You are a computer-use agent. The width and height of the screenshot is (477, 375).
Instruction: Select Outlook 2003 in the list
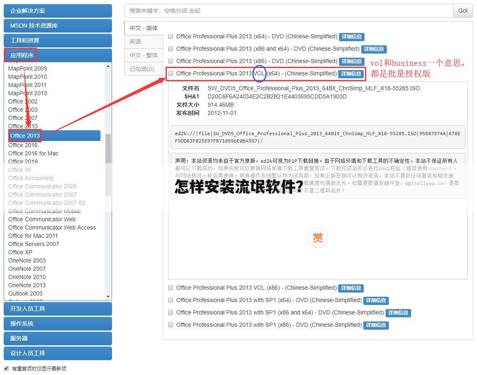point(25,293)
